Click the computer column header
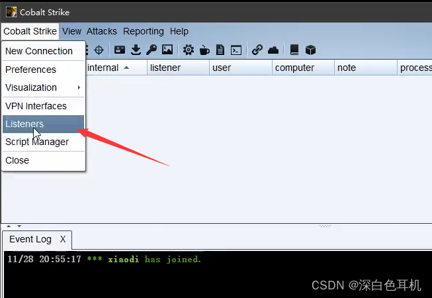The image size is (432, 298). click(x=303, y=68)
